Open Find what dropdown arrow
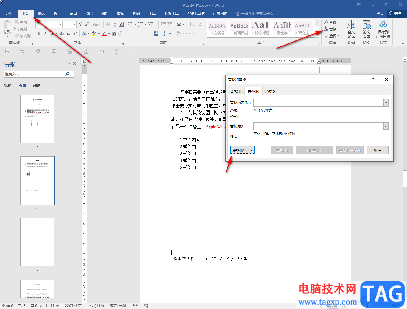 point(386,103)
